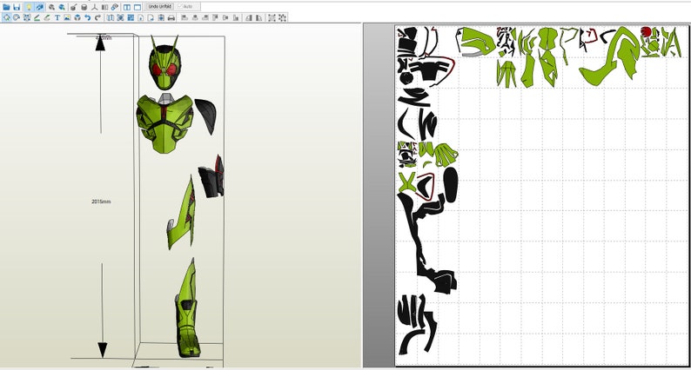This screenshot has width=691, height=370.
Task: Click the 3D cube tool icon
Action: 77,17
